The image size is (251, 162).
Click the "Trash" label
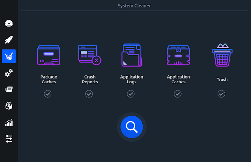(x=222, y=79)
